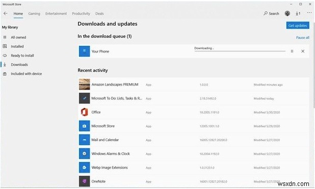Go back with the back arrow
Screen dimensions: 315x189
point(6,13)
